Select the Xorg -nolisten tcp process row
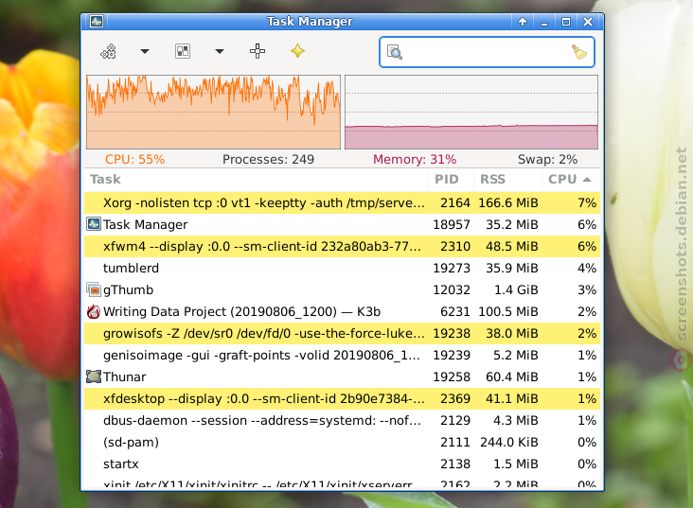This screenshot has width=693, height=508. pyautogui.click(x=342, y=202)
